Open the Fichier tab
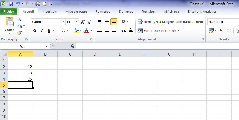 (x=9, y=12)
